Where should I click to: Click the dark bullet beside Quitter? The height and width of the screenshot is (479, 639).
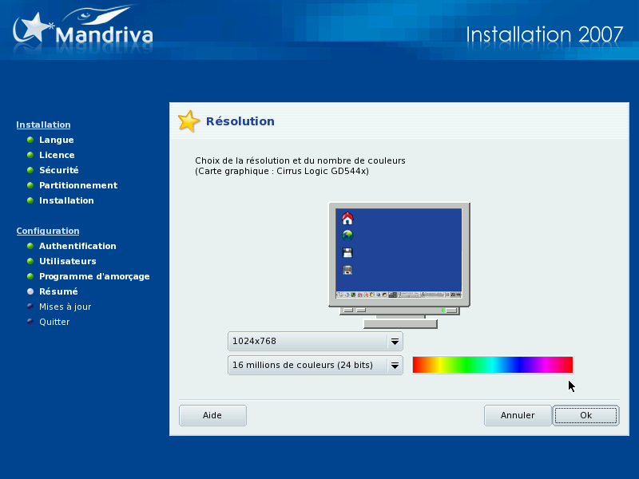pyautogui.click(x=30, y=322)
